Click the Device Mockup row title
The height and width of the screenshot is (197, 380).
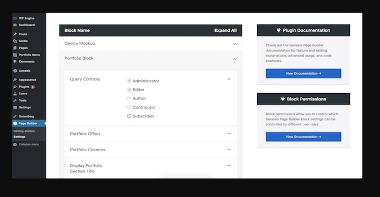80,43
